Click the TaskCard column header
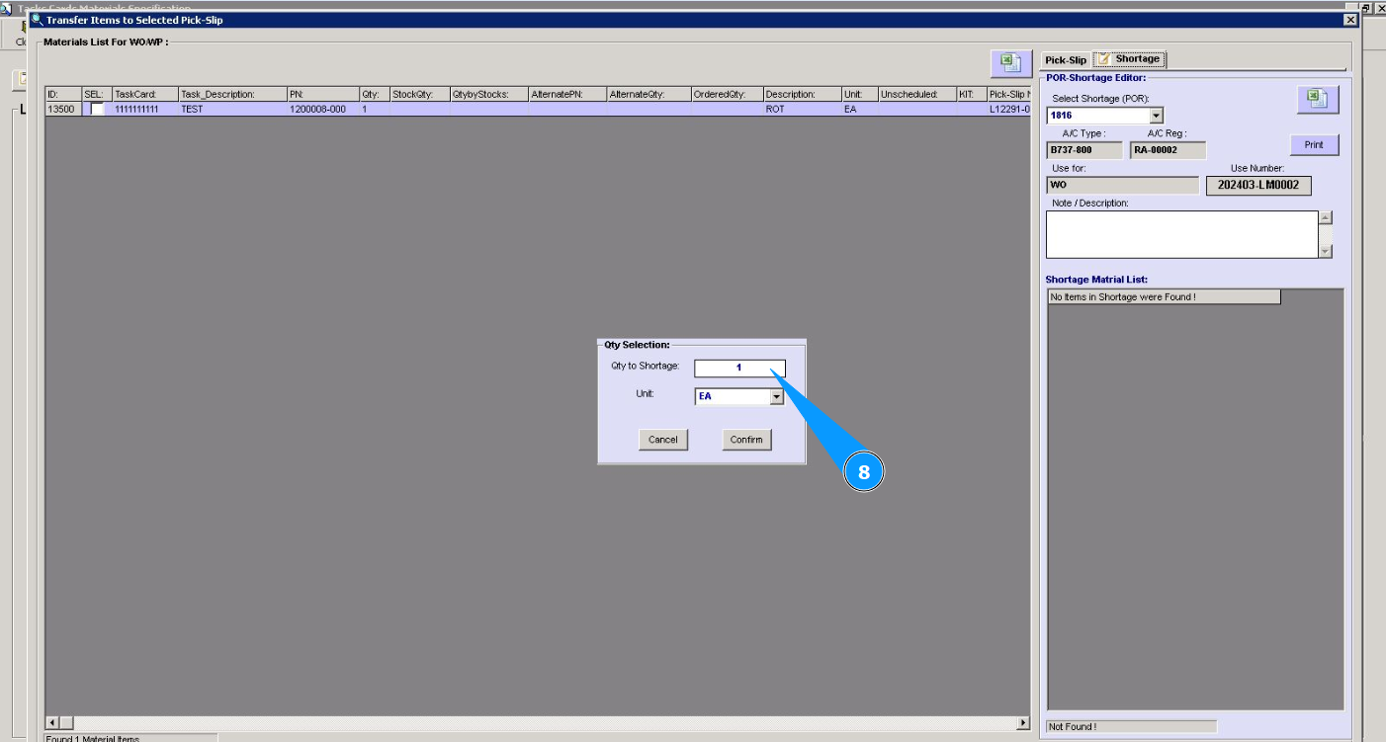The width and height of the screenshot is (1386, 742). (145, 95)
